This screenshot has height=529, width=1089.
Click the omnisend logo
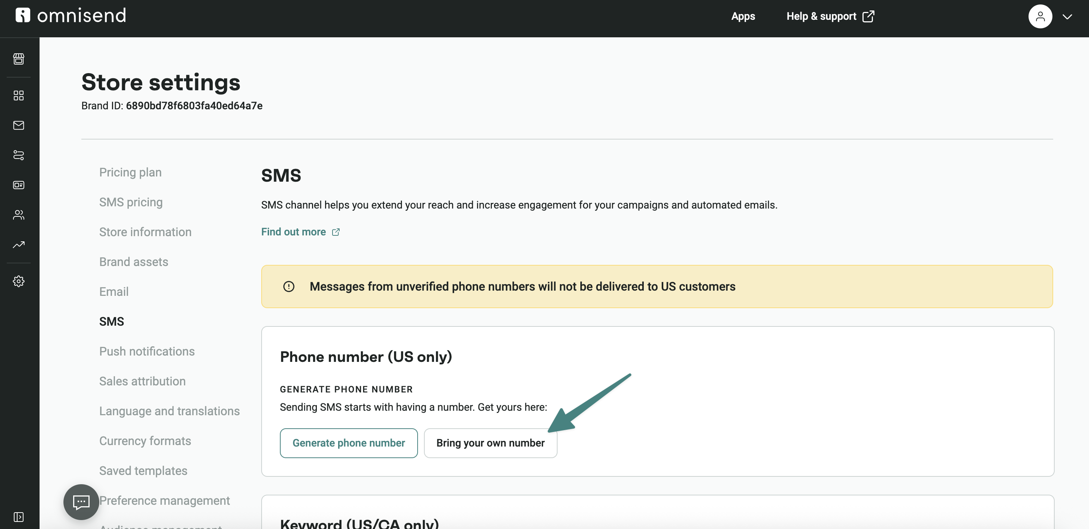pyautogui.click(x=71, y=16)
